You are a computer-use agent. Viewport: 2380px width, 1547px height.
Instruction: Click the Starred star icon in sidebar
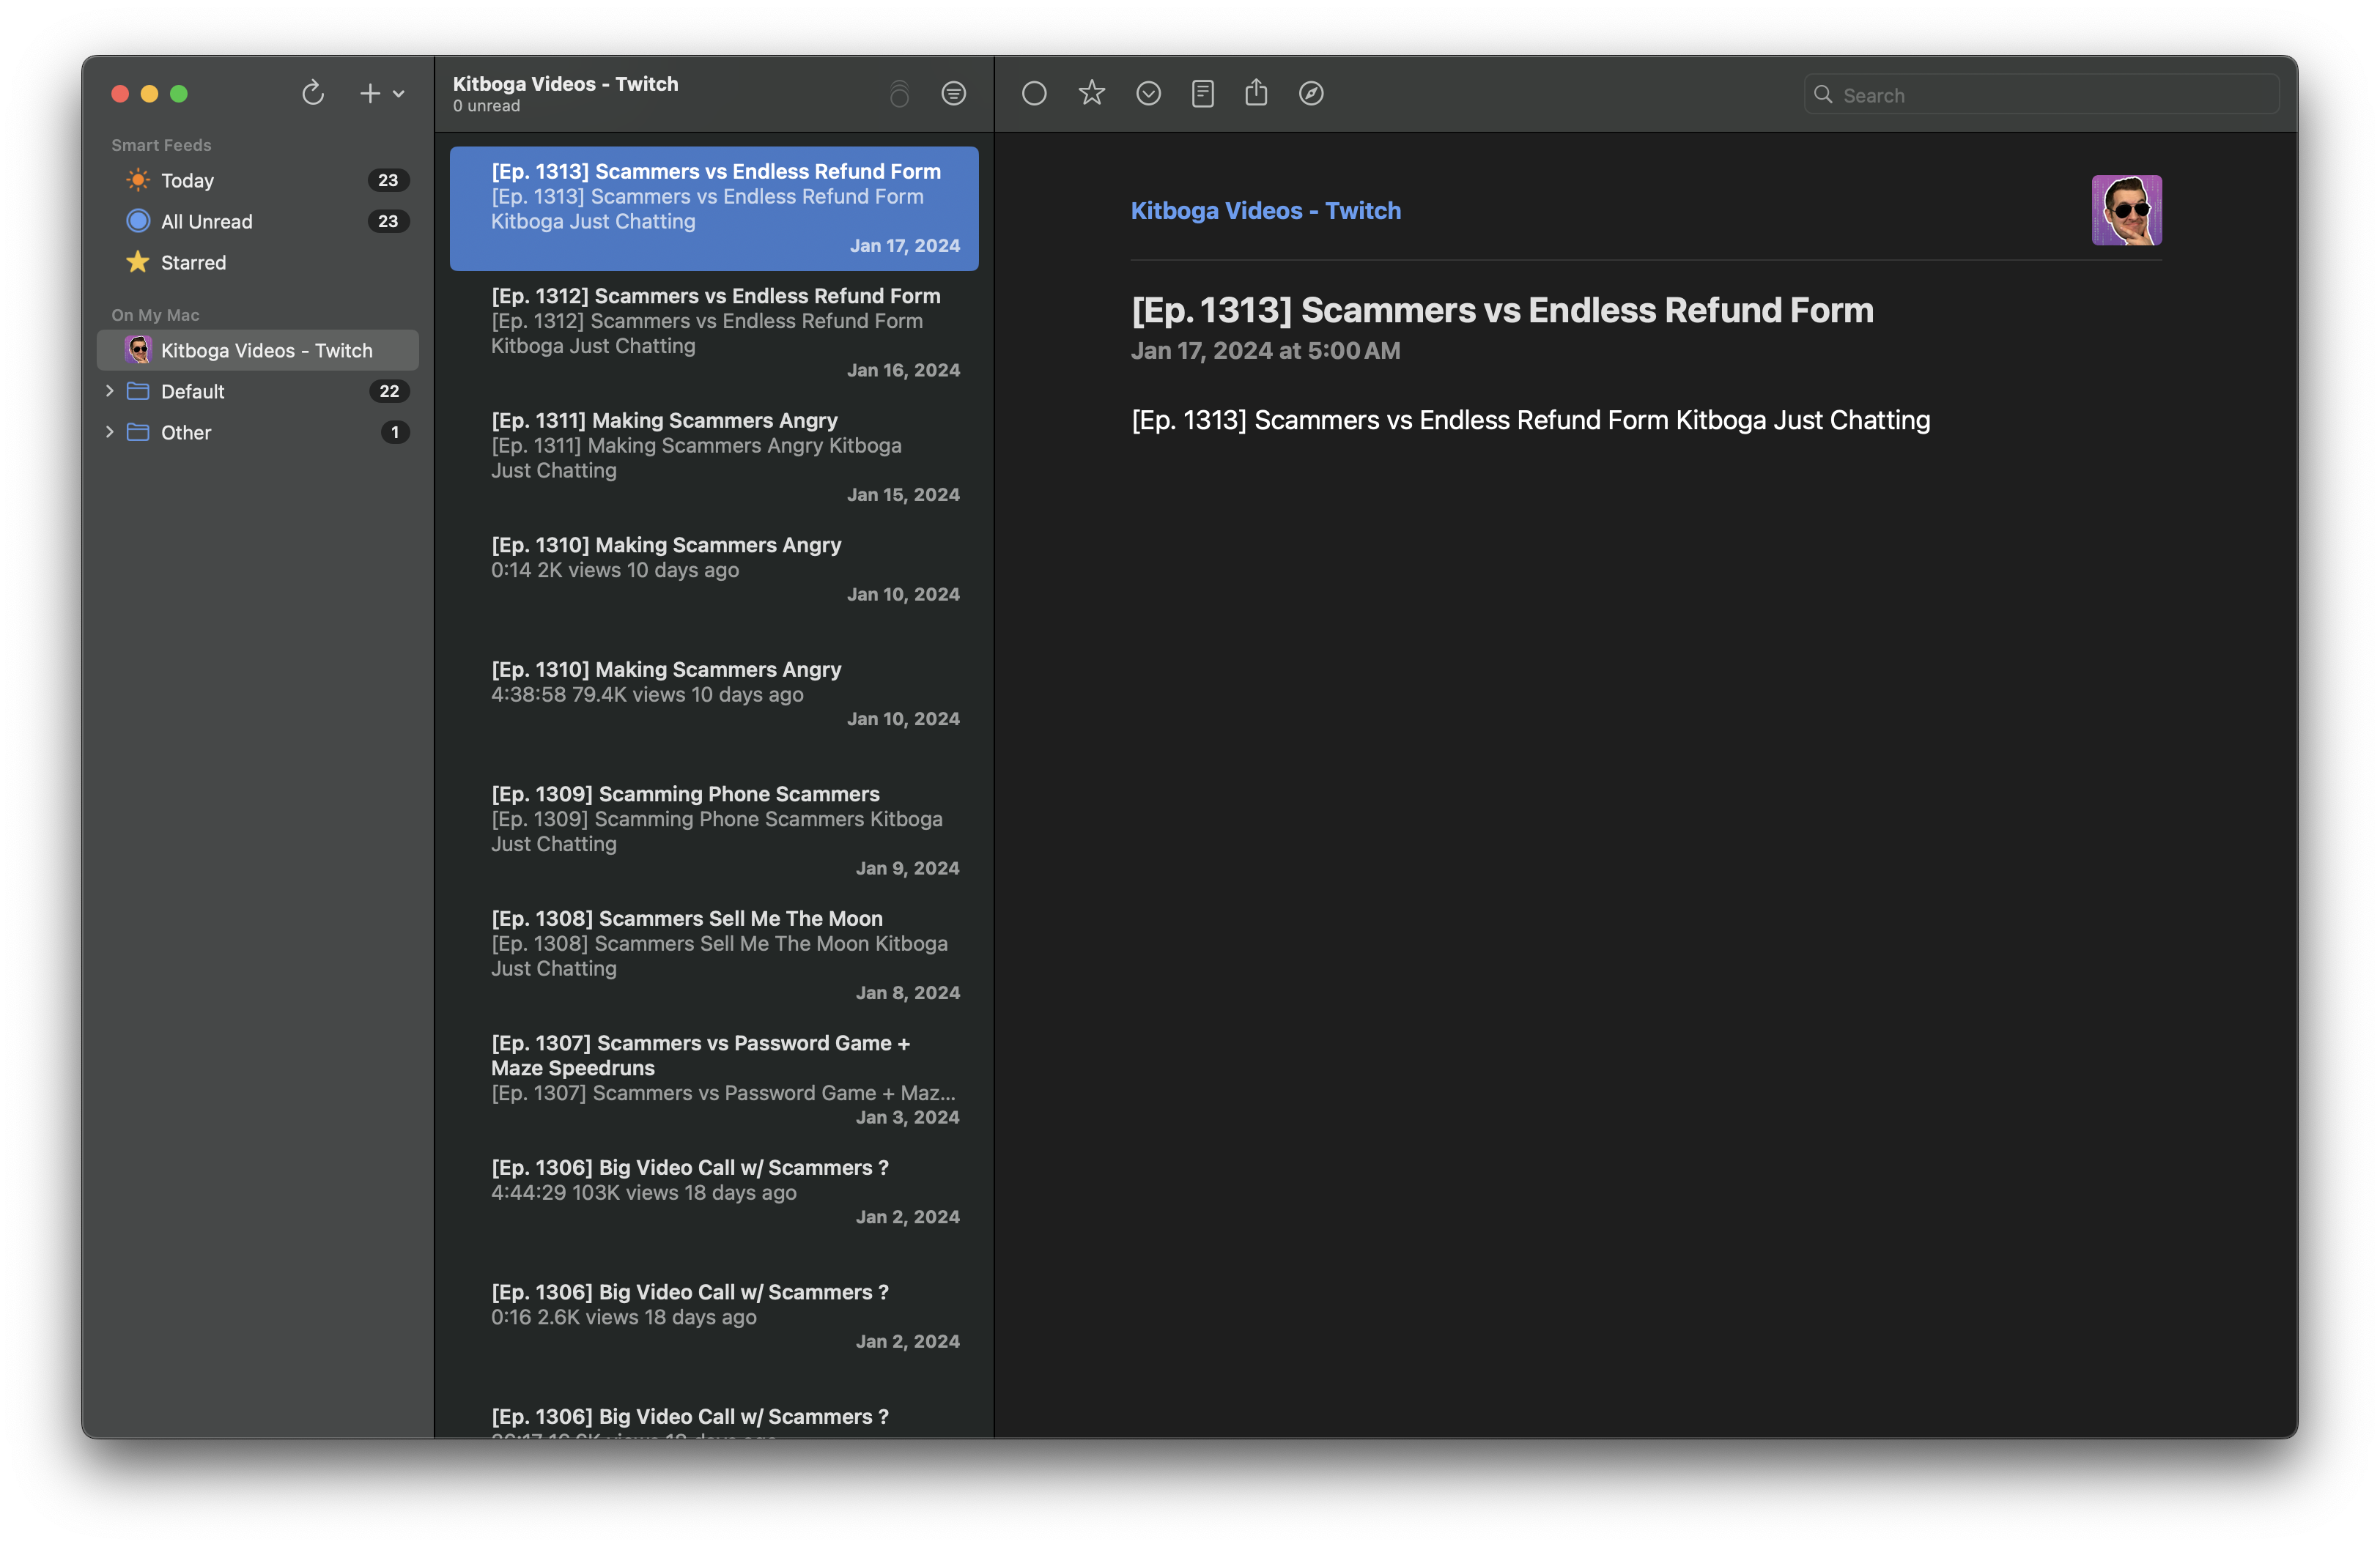coord(138,261)
